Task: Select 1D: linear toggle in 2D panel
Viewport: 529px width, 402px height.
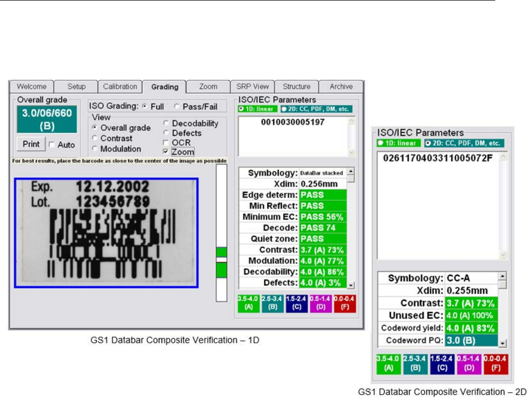Action: tap(399, 143)
